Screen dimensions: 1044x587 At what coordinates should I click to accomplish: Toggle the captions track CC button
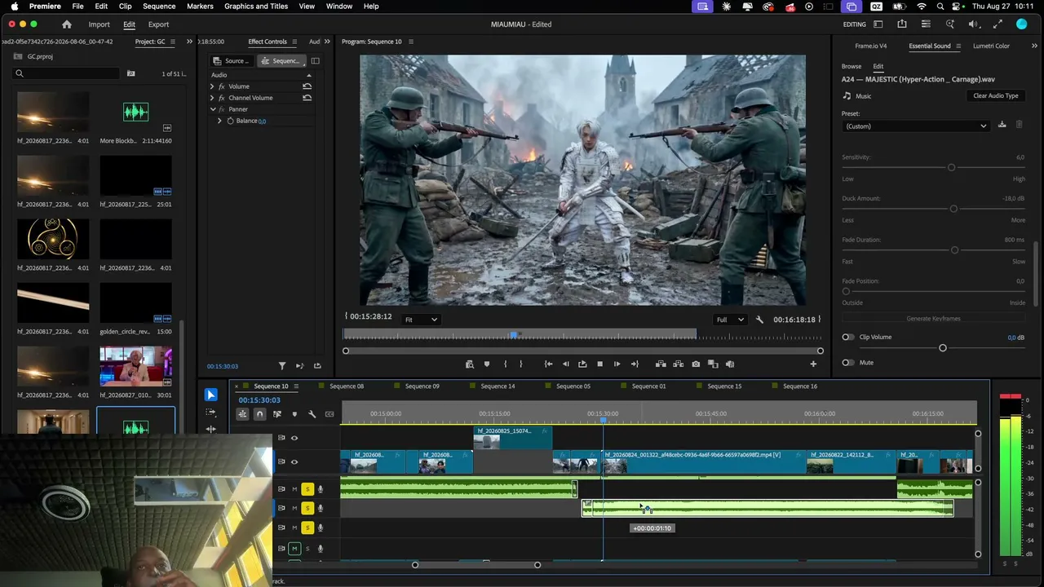pyautogui.click(x=330, y=414)
